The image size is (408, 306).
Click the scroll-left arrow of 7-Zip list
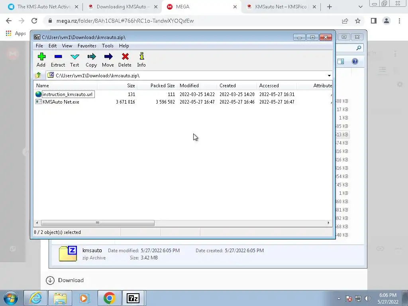tap(37, 223)
